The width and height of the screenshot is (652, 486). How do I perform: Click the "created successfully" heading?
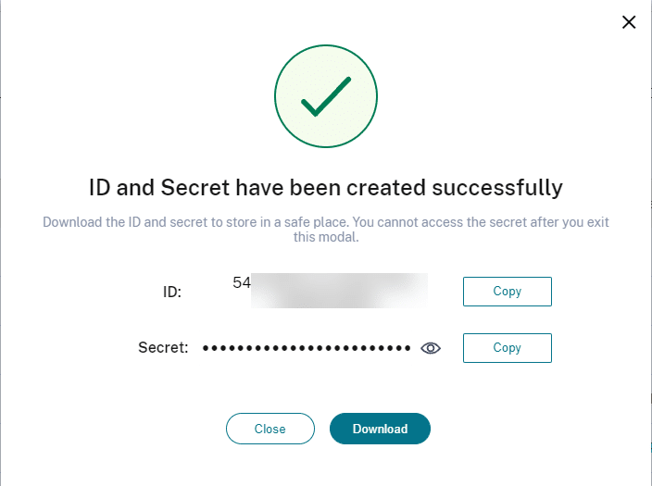pyautogui.click(x=326, y=188)
